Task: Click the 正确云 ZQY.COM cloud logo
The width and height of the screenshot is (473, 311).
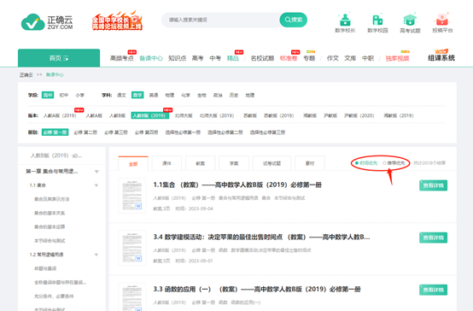Action: (47, 22)
